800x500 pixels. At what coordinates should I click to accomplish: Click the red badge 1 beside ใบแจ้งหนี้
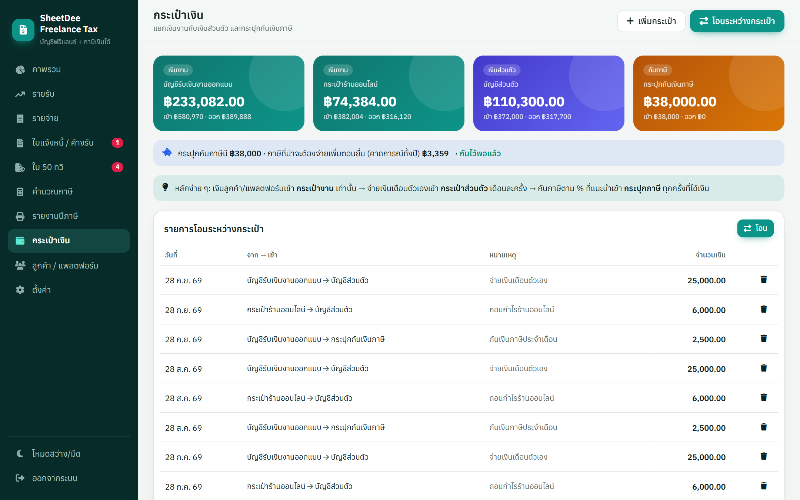(x=117, y=143)
